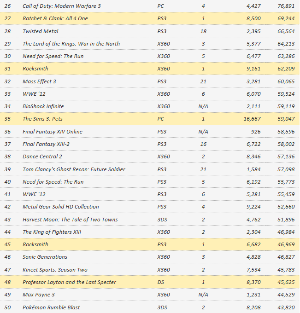Click the rank 38 number cell
300x313 pixels.
[7, 156]
